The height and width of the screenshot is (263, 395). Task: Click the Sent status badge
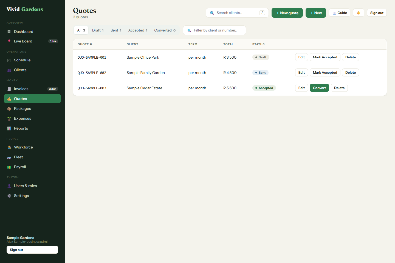click(260, 73)
